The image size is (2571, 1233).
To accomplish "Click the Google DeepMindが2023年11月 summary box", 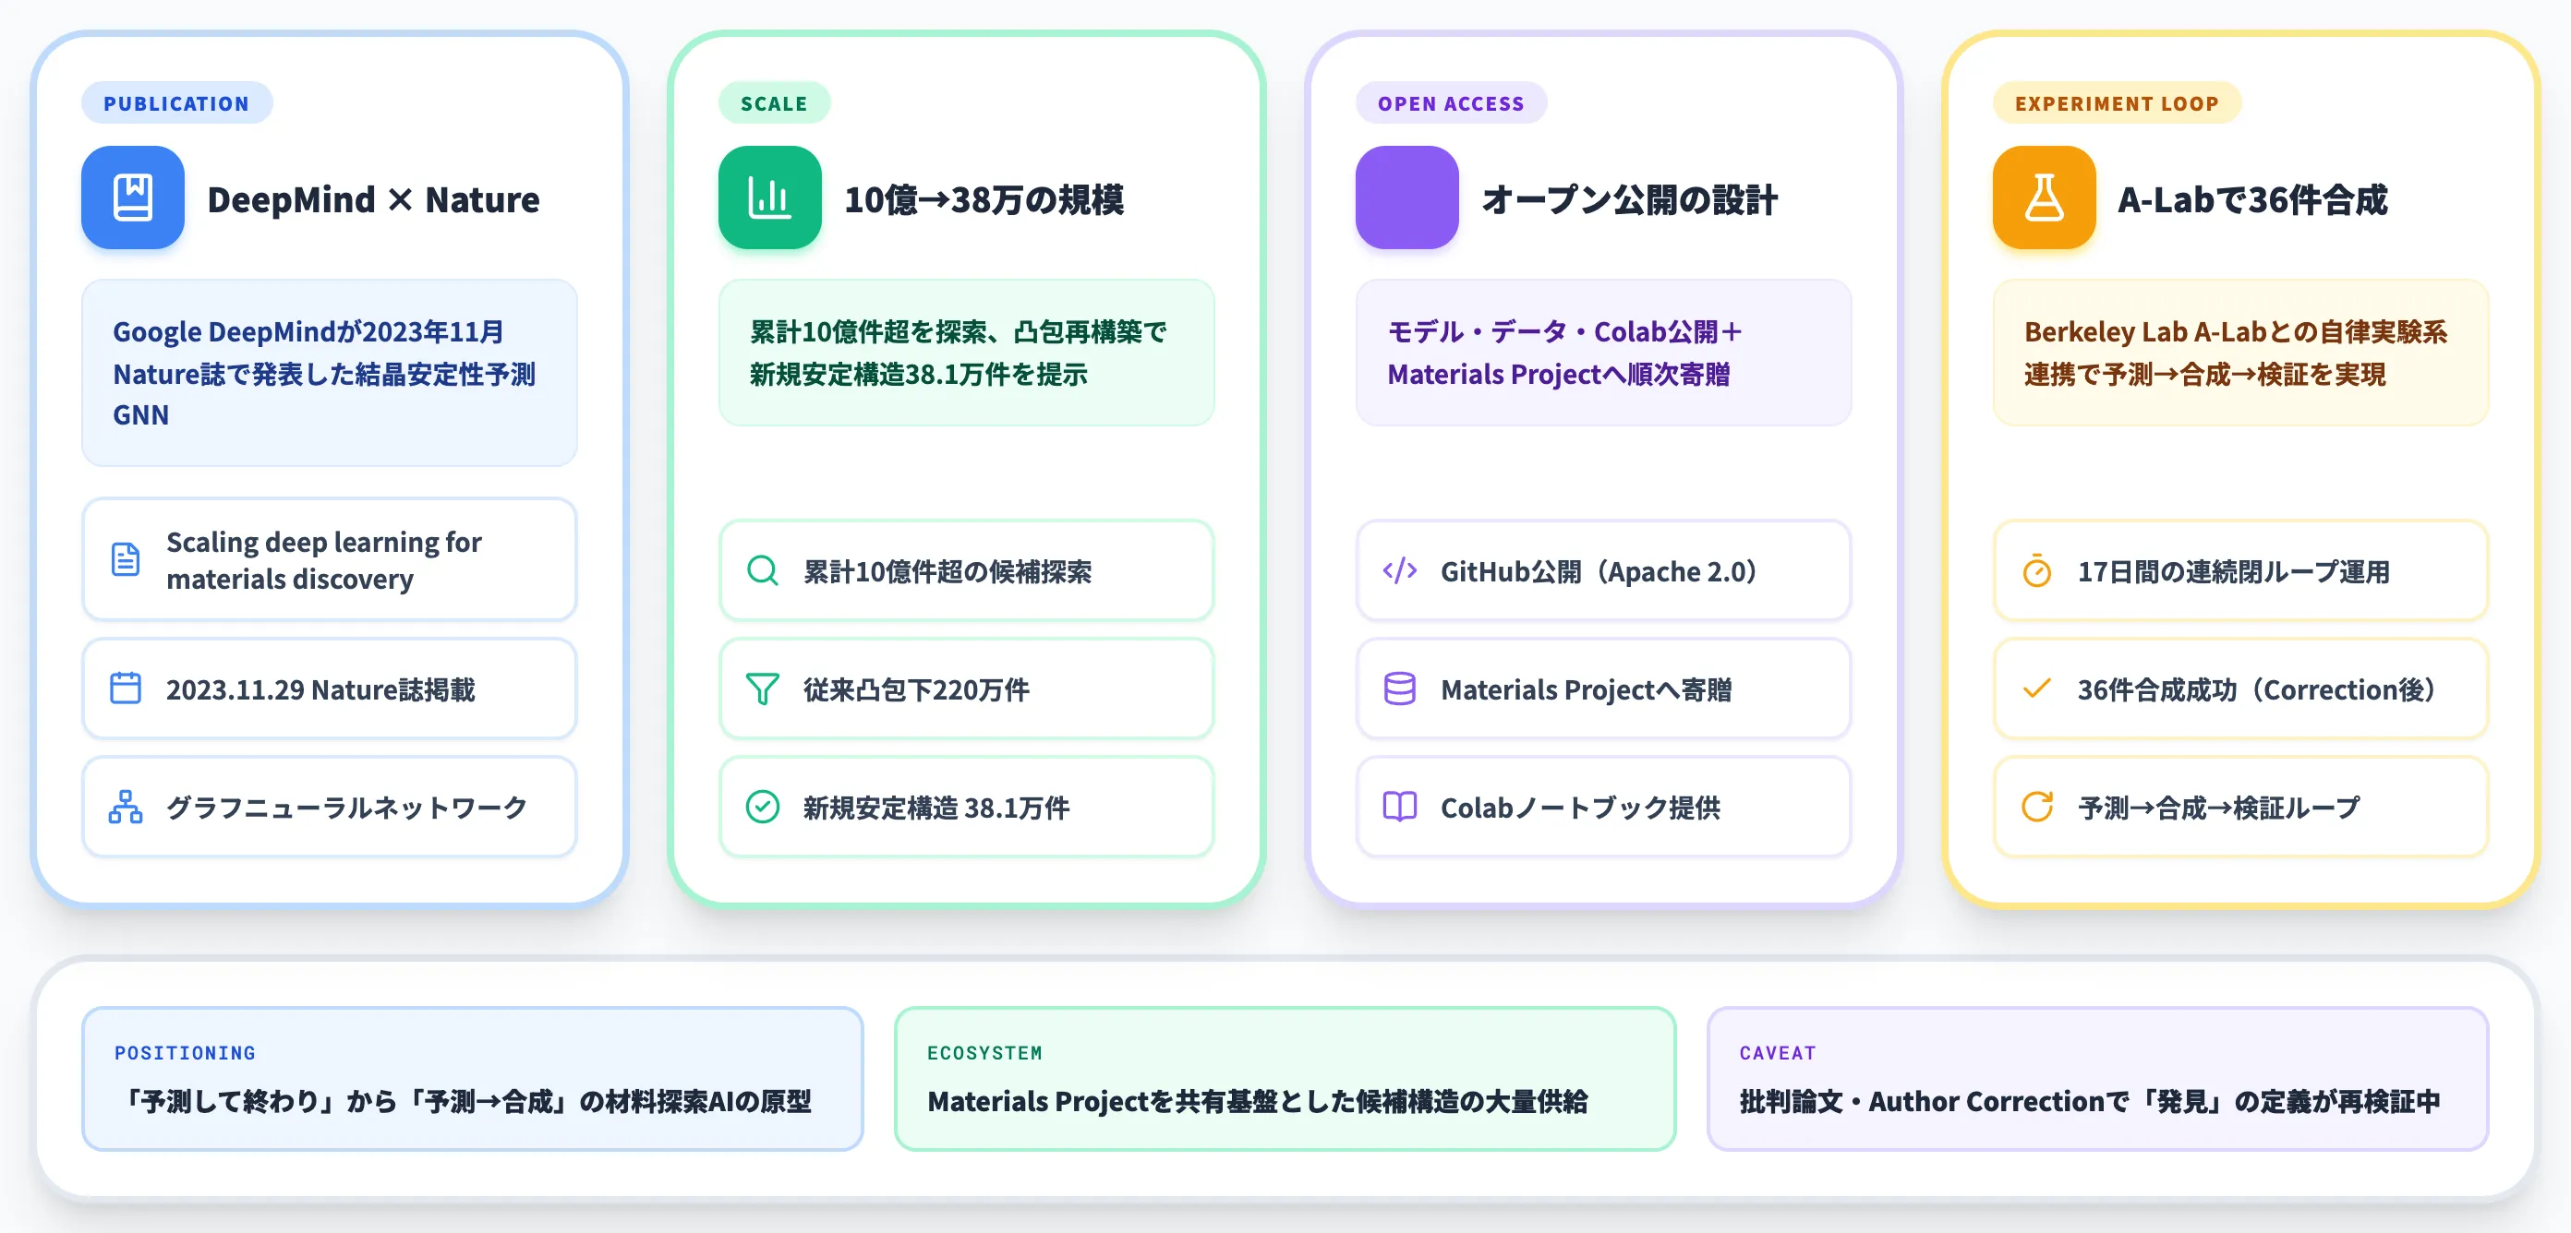I will (x=330, y=372).
